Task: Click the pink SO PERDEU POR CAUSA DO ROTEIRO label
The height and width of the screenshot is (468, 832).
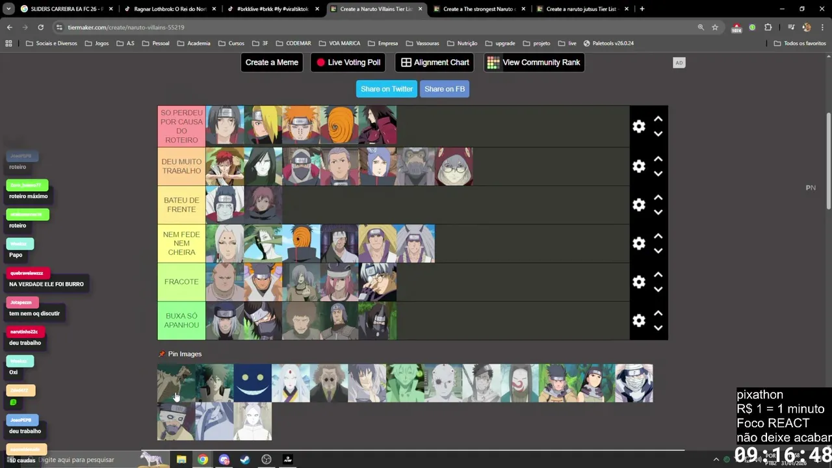Action: coord(181,127)
